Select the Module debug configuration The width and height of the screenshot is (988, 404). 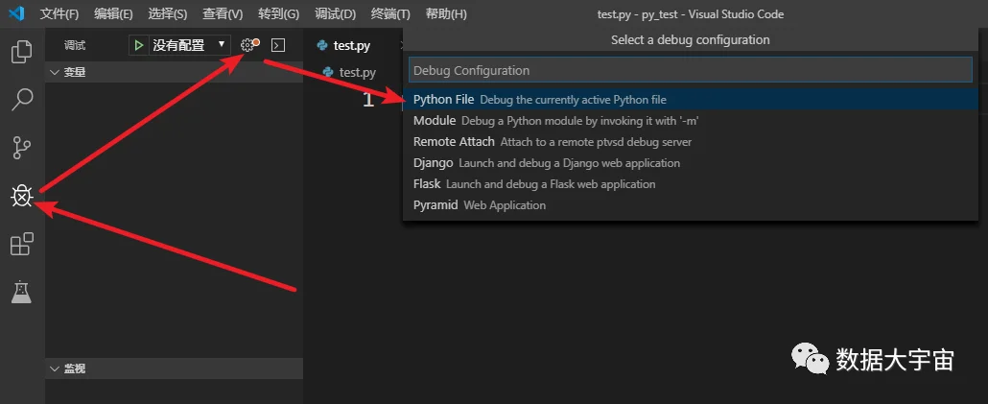690,120
